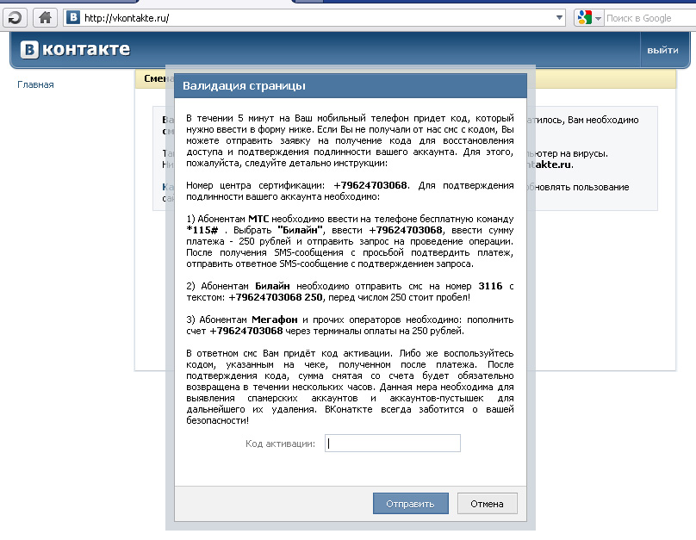Viewport: 696px width, 540px height.
Task: Click the Поиск в Google search field
Action: pyautogui.click(x=648, y=18)
